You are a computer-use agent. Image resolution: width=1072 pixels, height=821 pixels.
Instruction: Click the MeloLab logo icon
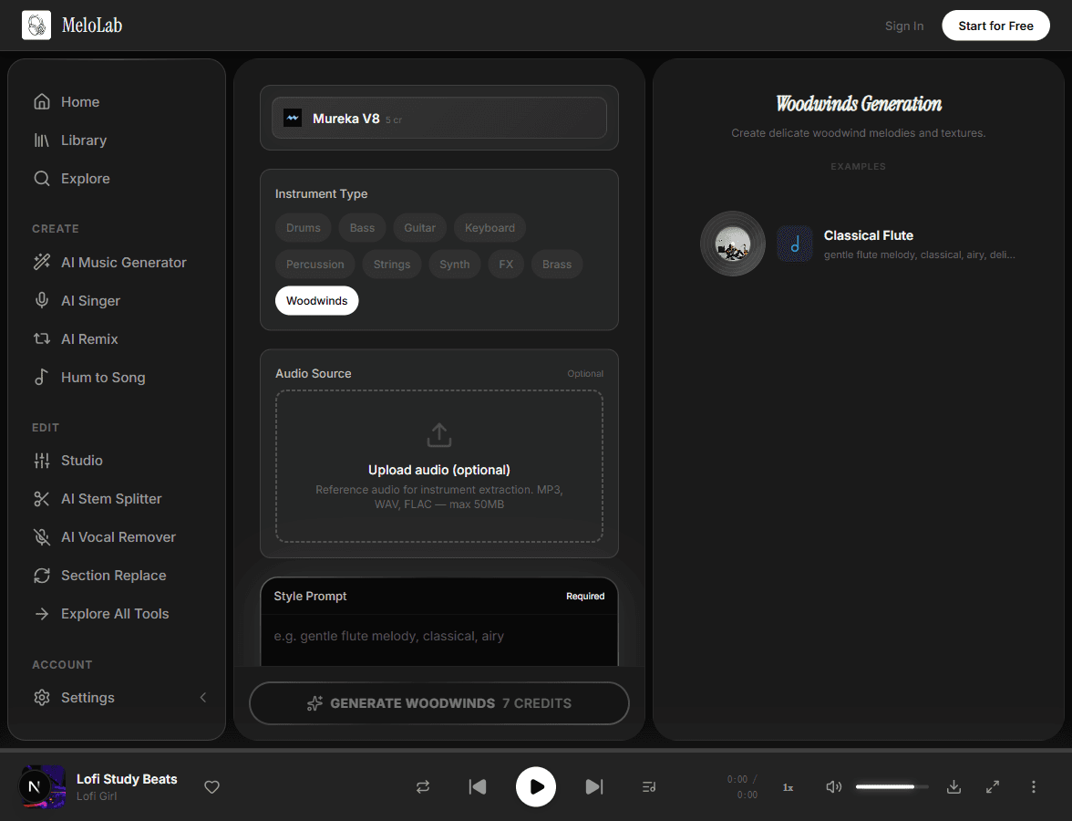(36, 26)
